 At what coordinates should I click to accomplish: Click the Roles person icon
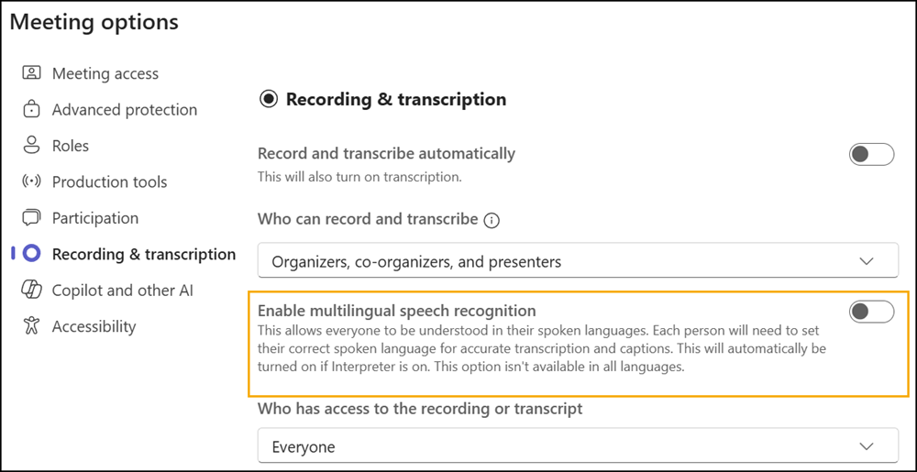click(32, 146)
